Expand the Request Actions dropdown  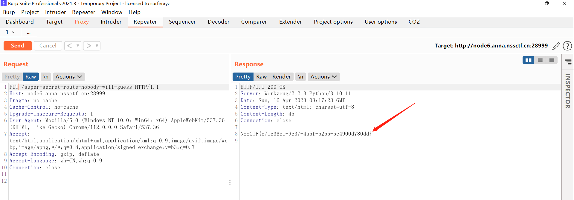[x=69, y=77]
